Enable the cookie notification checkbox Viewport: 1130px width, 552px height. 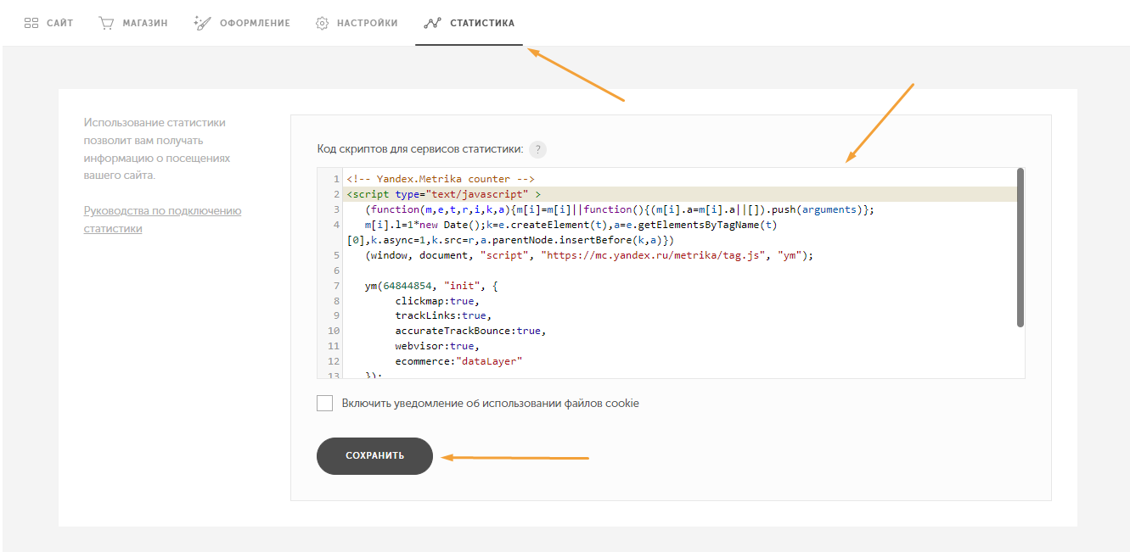pyautogui.click(x=324, y=403)
